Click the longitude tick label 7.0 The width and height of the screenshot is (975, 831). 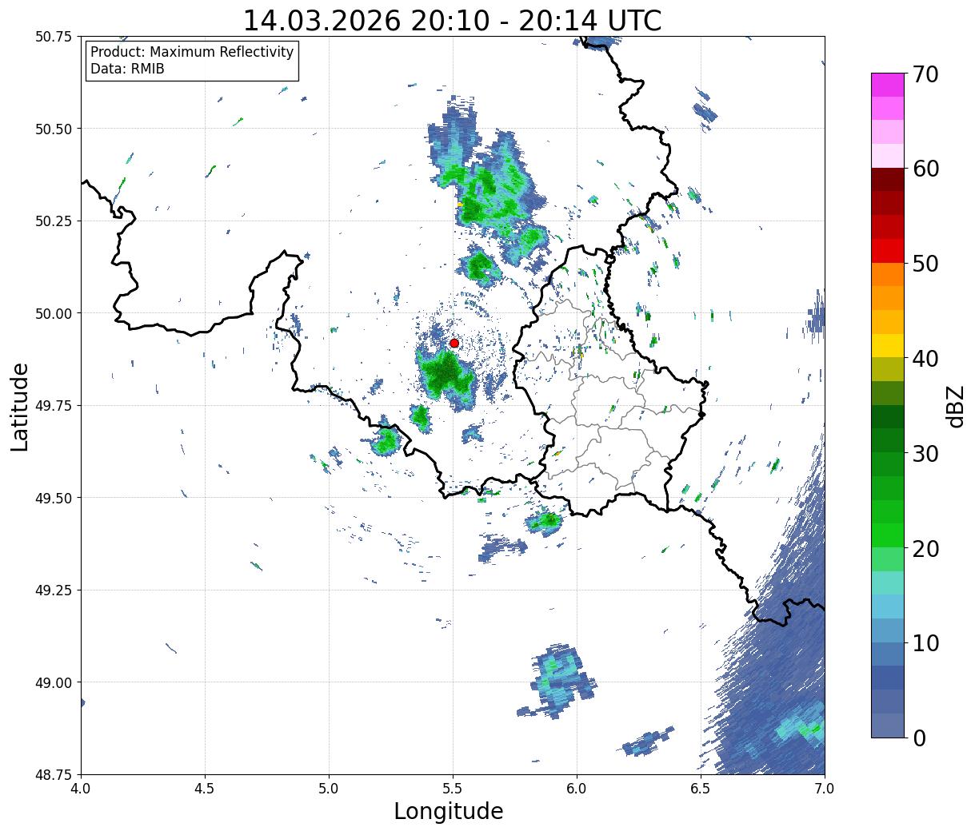pos(825,789)
